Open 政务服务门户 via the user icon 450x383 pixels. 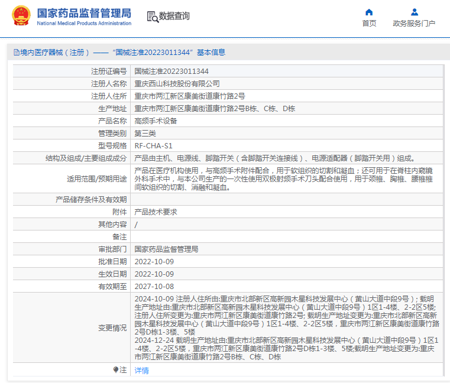tap(415, 12)
